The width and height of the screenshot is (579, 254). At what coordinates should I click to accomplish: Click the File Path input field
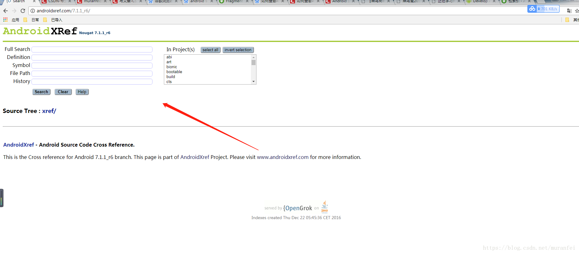tap(92, 74)
